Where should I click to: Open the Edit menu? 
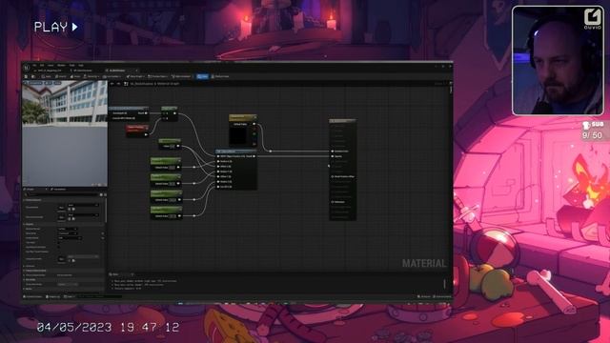click(42, 66)
